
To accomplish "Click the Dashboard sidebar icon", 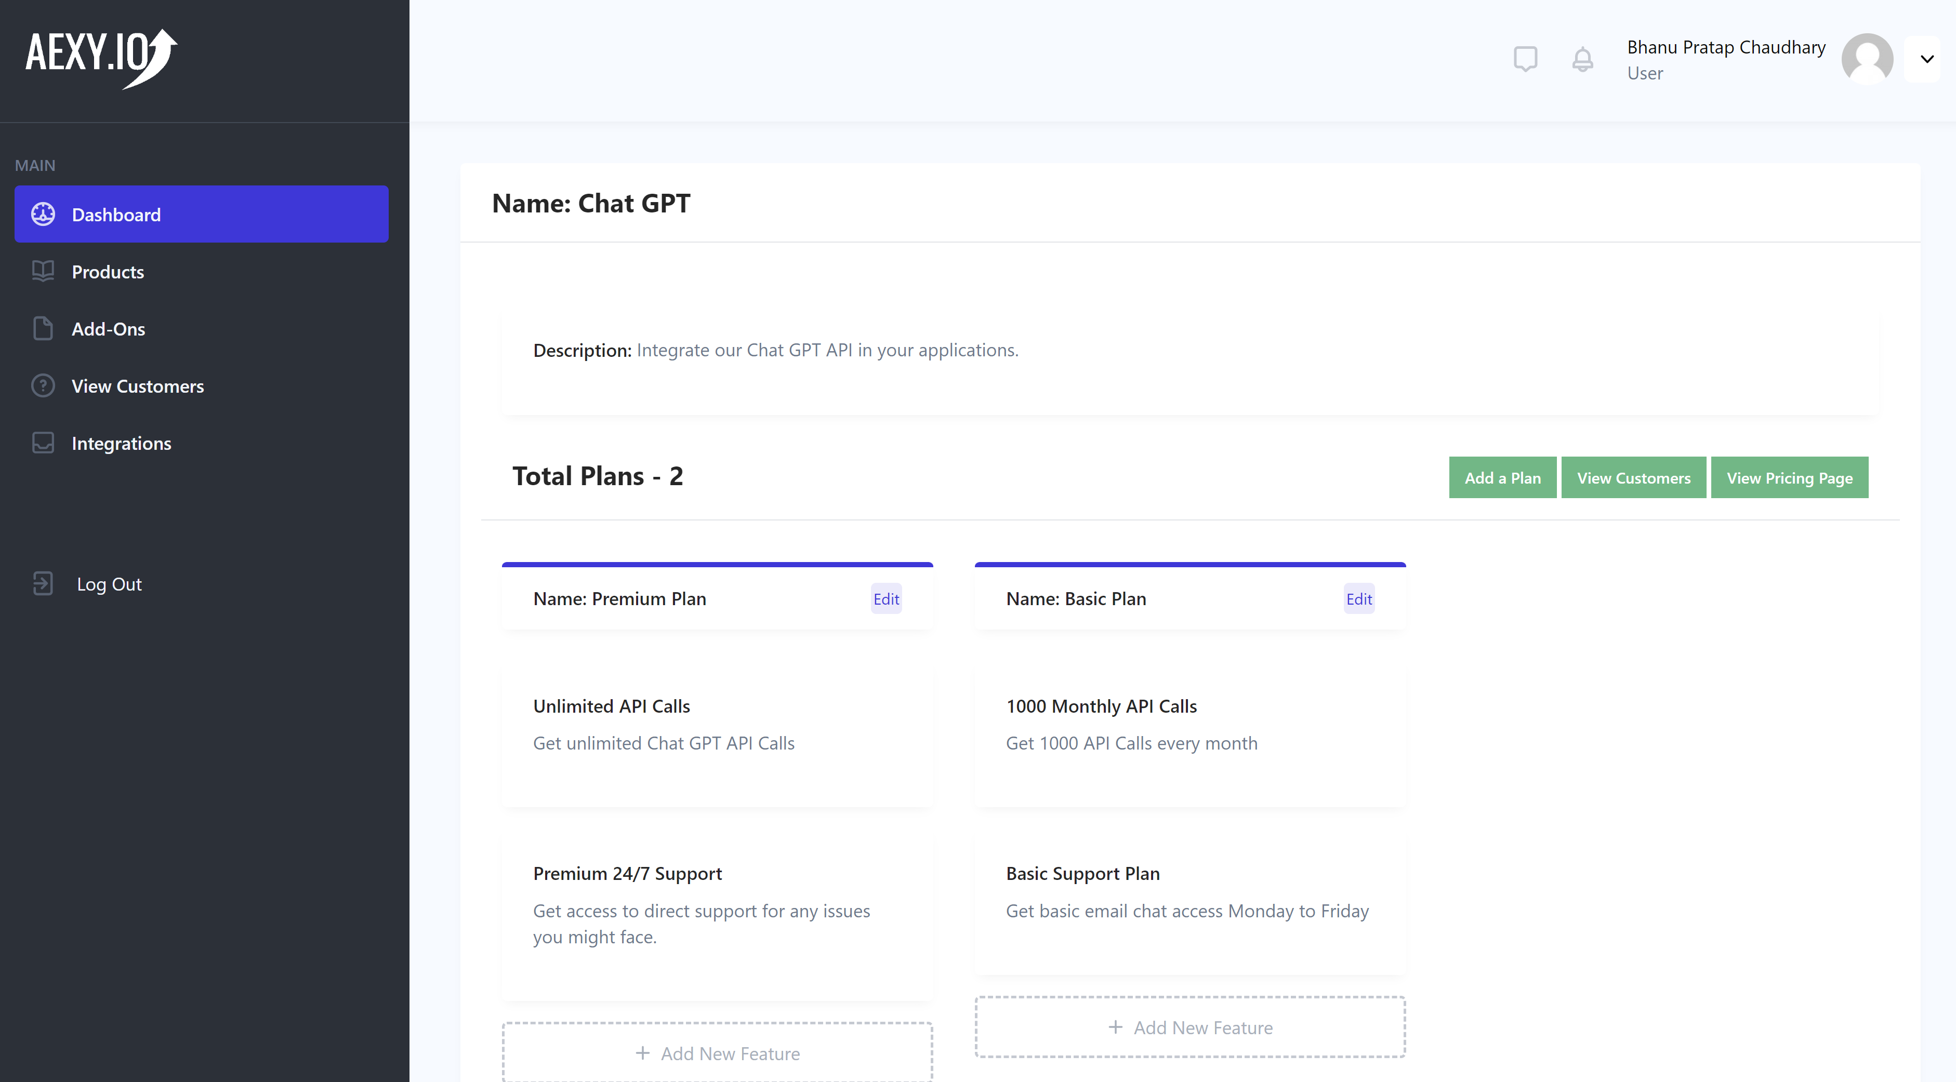I will pos(43,215).
